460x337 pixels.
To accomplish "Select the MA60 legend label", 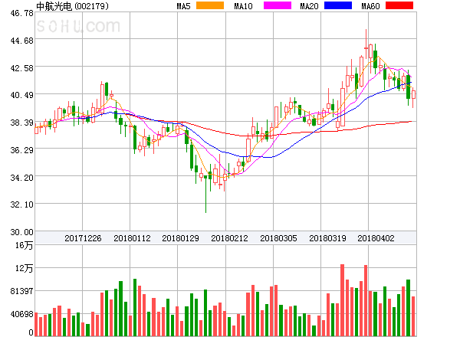I will click(x=370, y=6).
